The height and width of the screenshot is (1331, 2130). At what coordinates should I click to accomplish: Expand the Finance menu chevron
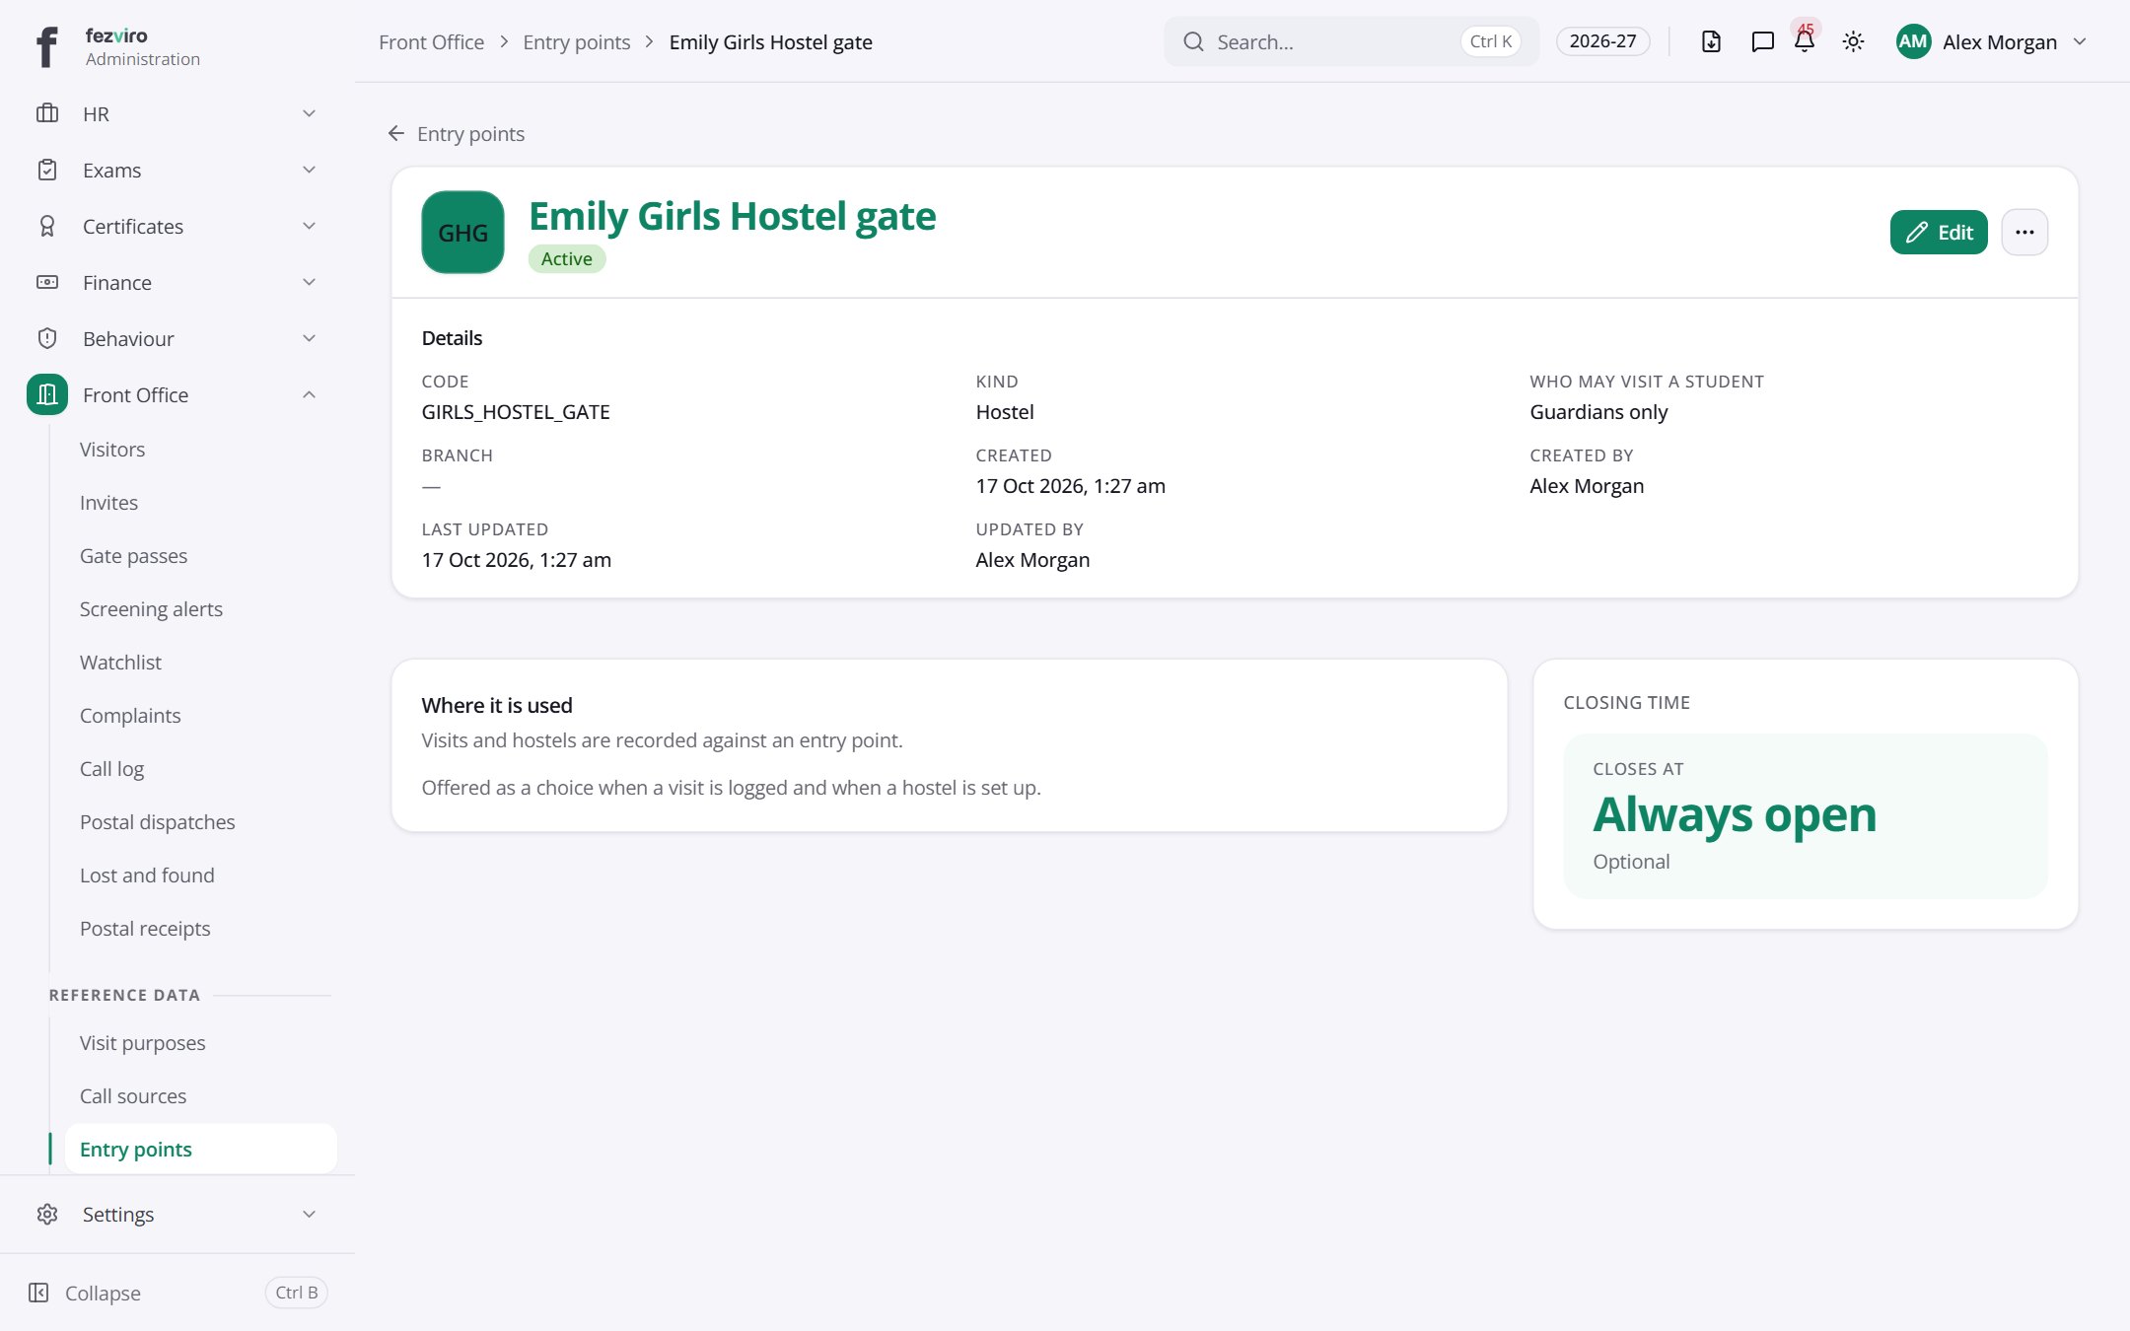point(309,282)
